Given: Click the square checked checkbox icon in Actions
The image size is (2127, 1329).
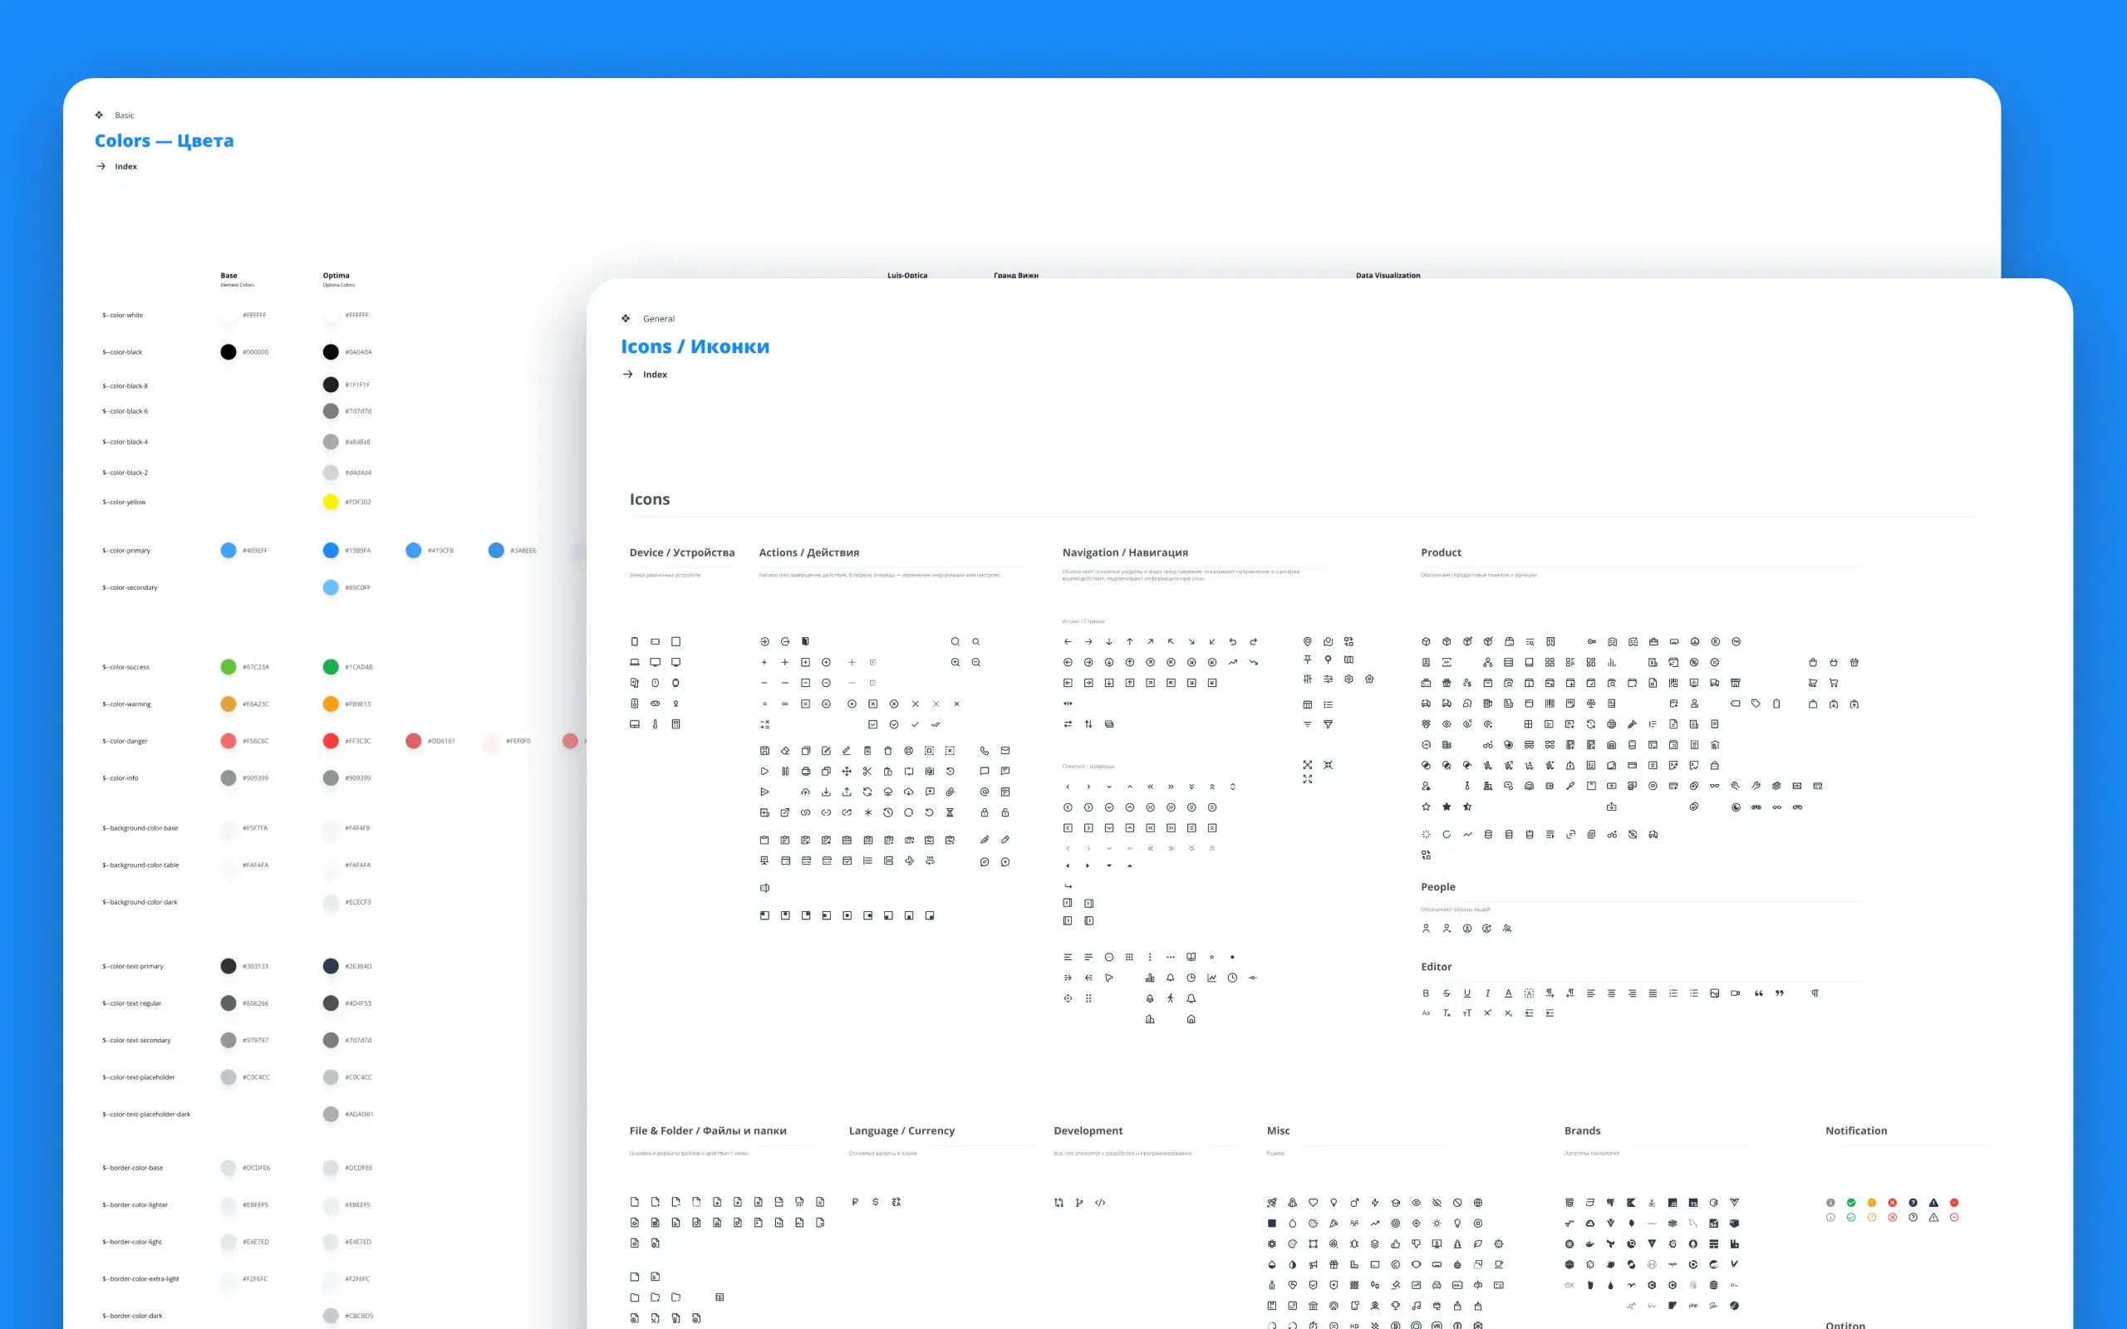Looking at the screenshot, I should click(872, 725).
